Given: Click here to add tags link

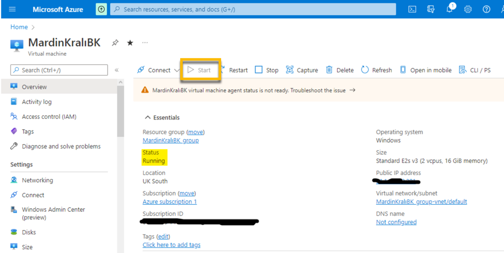Looking at the screenshot, I should point(171,245).
